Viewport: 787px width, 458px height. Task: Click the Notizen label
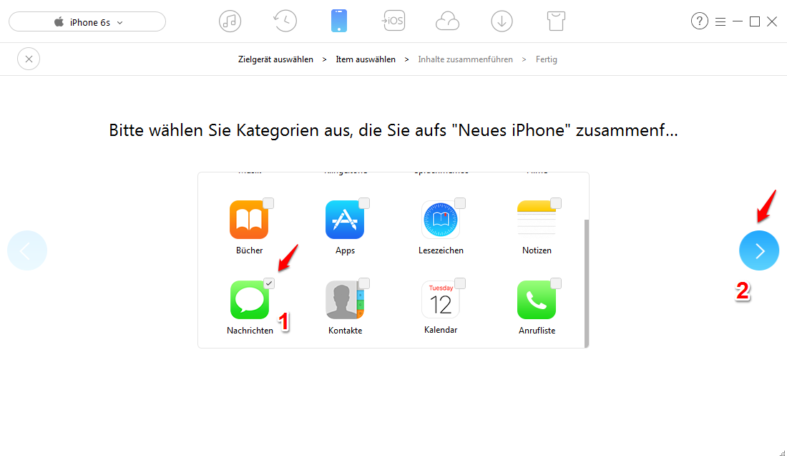pyautogui.click(x=537, y=250)
